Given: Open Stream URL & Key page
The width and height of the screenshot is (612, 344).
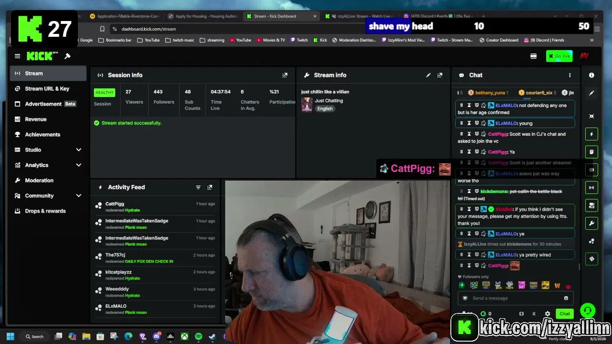Looking at the screenshot, I should (x=48, y=89).
